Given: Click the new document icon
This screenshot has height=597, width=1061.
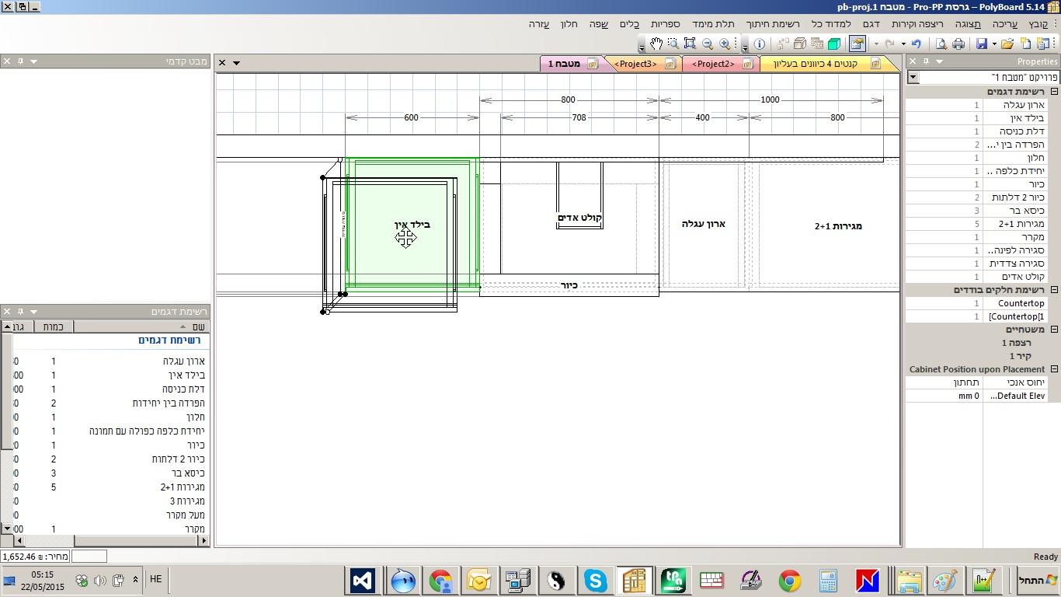Looking at the screenshot, I should (1024, 44).
